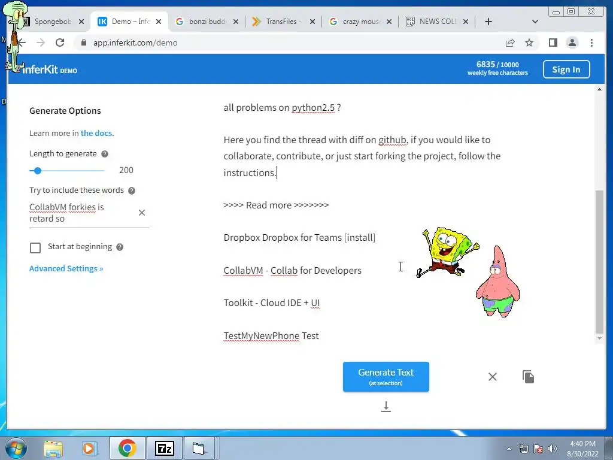Click the taskbar clock showing 4:40 PM
613x460 pixels.
click(582, 448)
